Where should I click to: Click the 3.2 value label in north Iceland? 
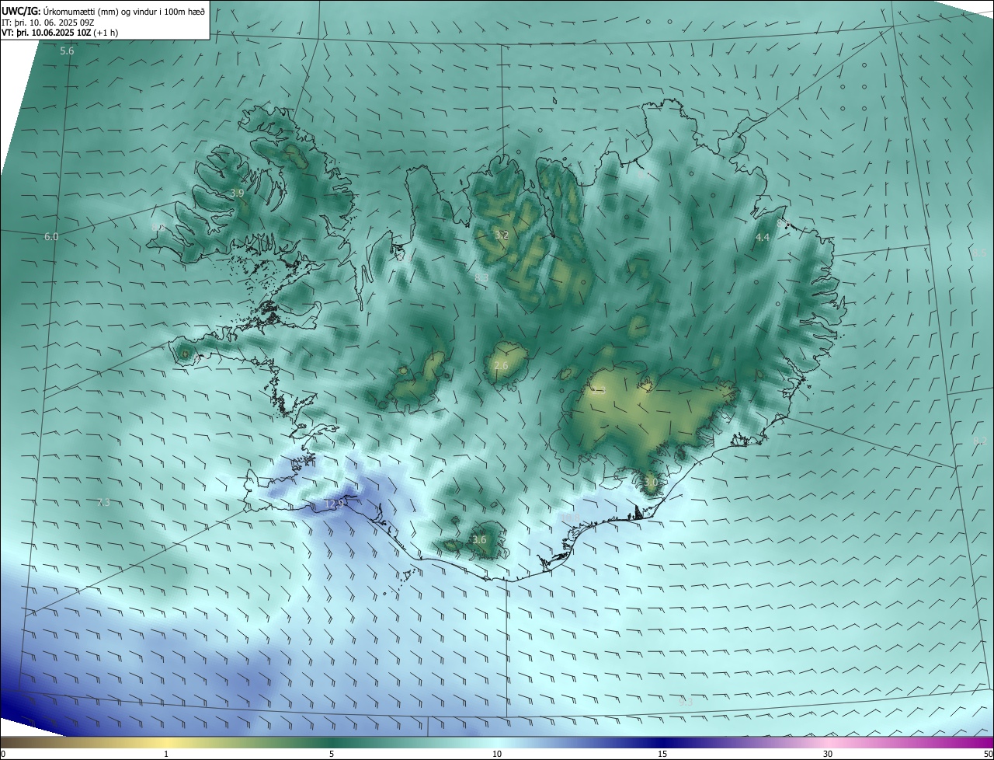502,235
